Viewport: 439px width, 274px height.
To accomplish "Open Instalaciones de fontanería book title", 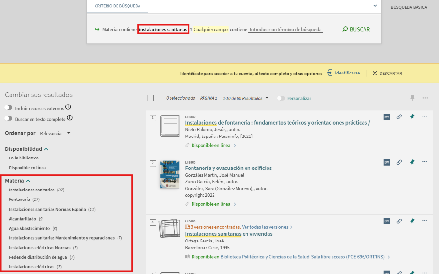I will point(278,123).
